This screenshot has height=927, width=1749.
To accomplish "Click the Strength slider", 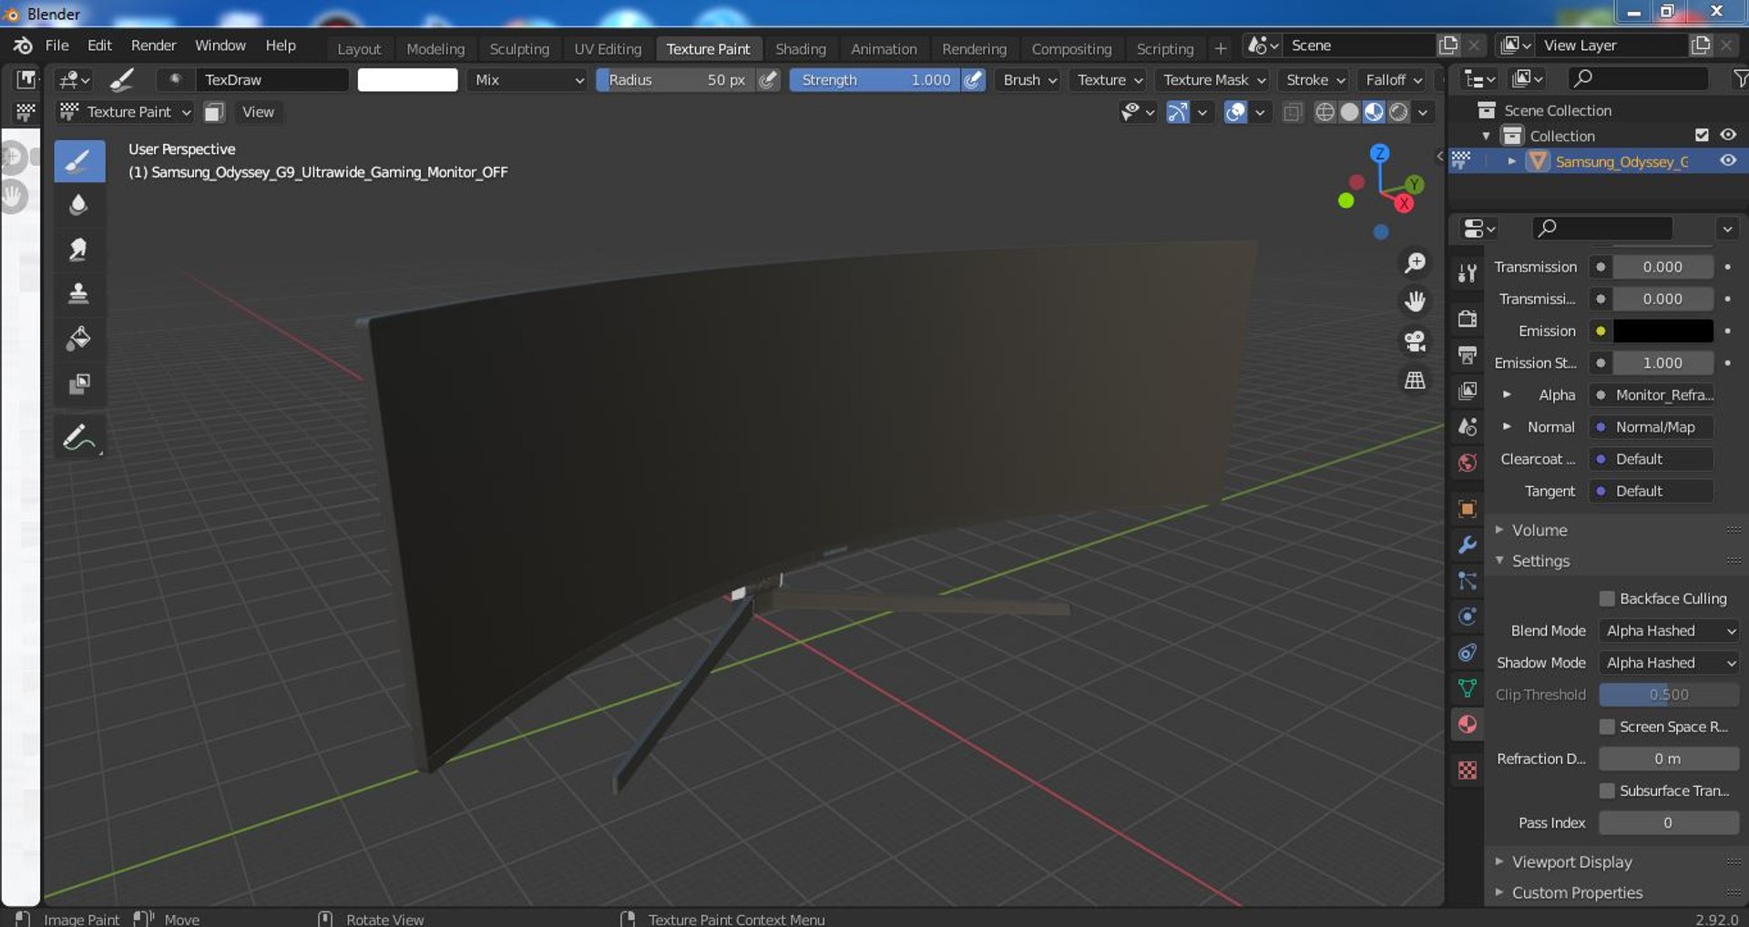I will click(874, 80).
